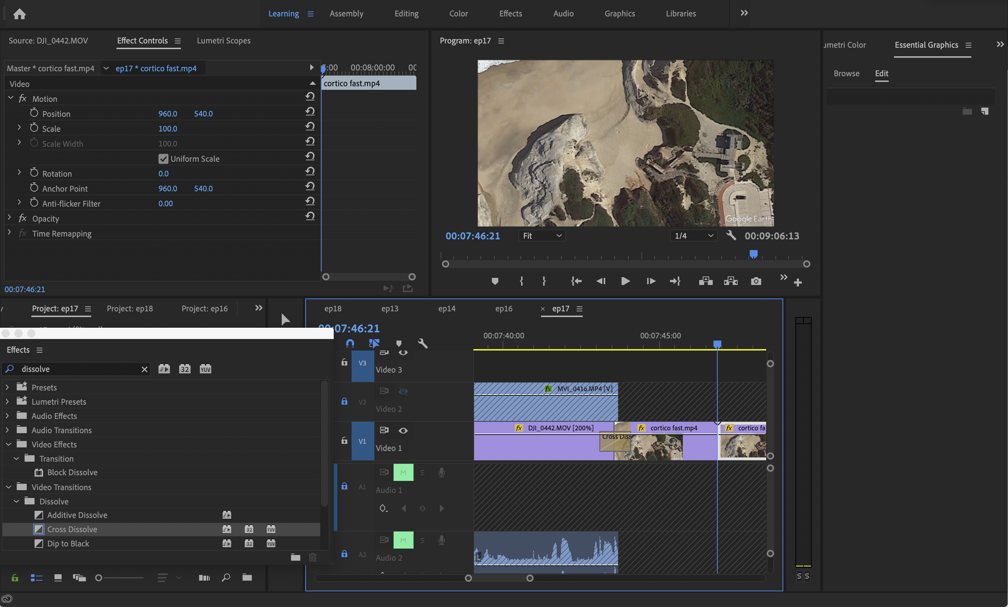Expand the Opacity effect properties
Image resolution: width=1008 pixels, height=607 pixels.
10,218
